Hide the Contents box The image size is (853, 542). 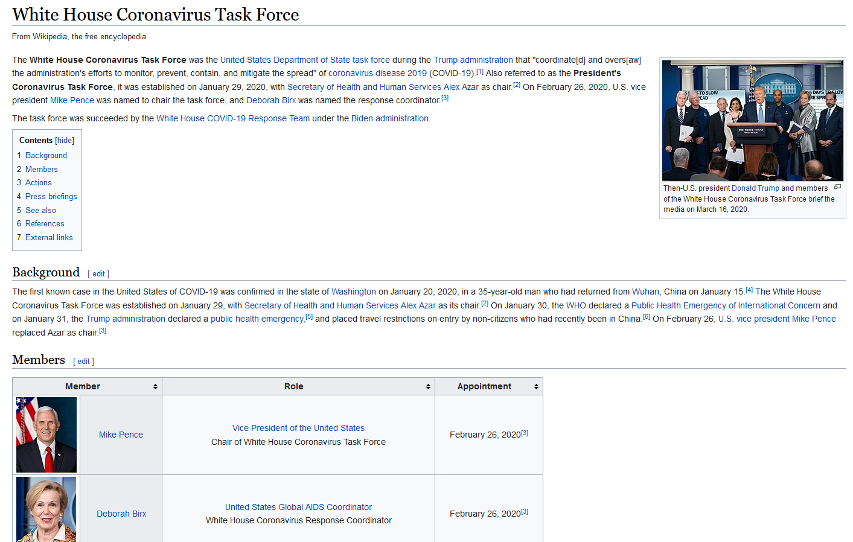coord(65,141)
